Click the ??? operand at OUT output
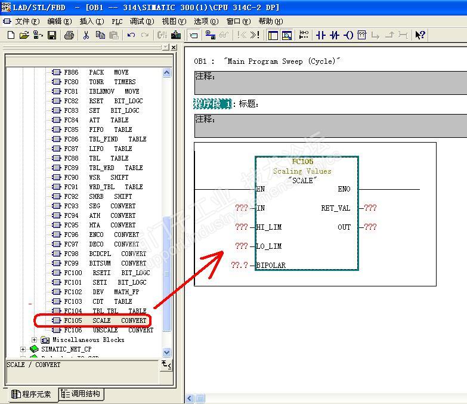Image resolution: width=467 pixels, height=404 pixels. 370,227
